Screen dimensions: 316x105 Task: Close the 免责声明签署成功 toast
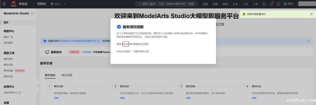click(x=312, y=14)
